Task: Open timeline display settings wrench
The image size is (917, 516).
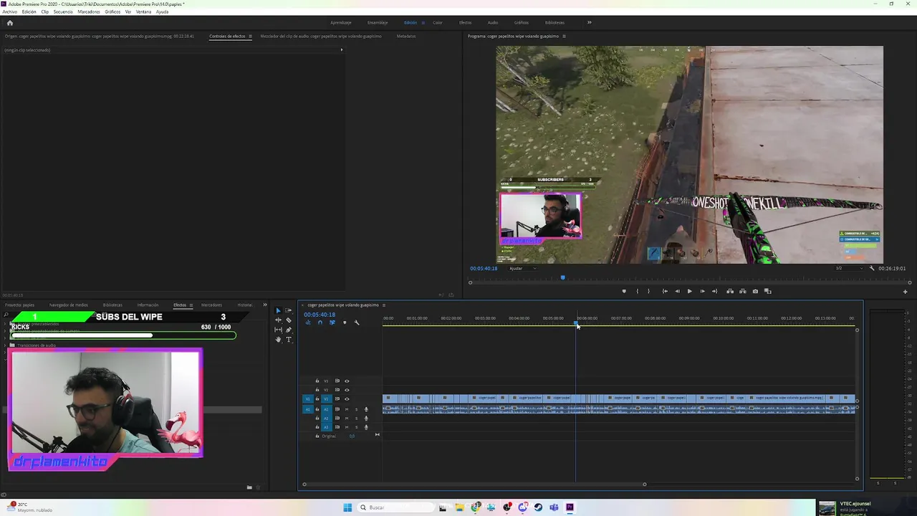Action: [357, 322]
